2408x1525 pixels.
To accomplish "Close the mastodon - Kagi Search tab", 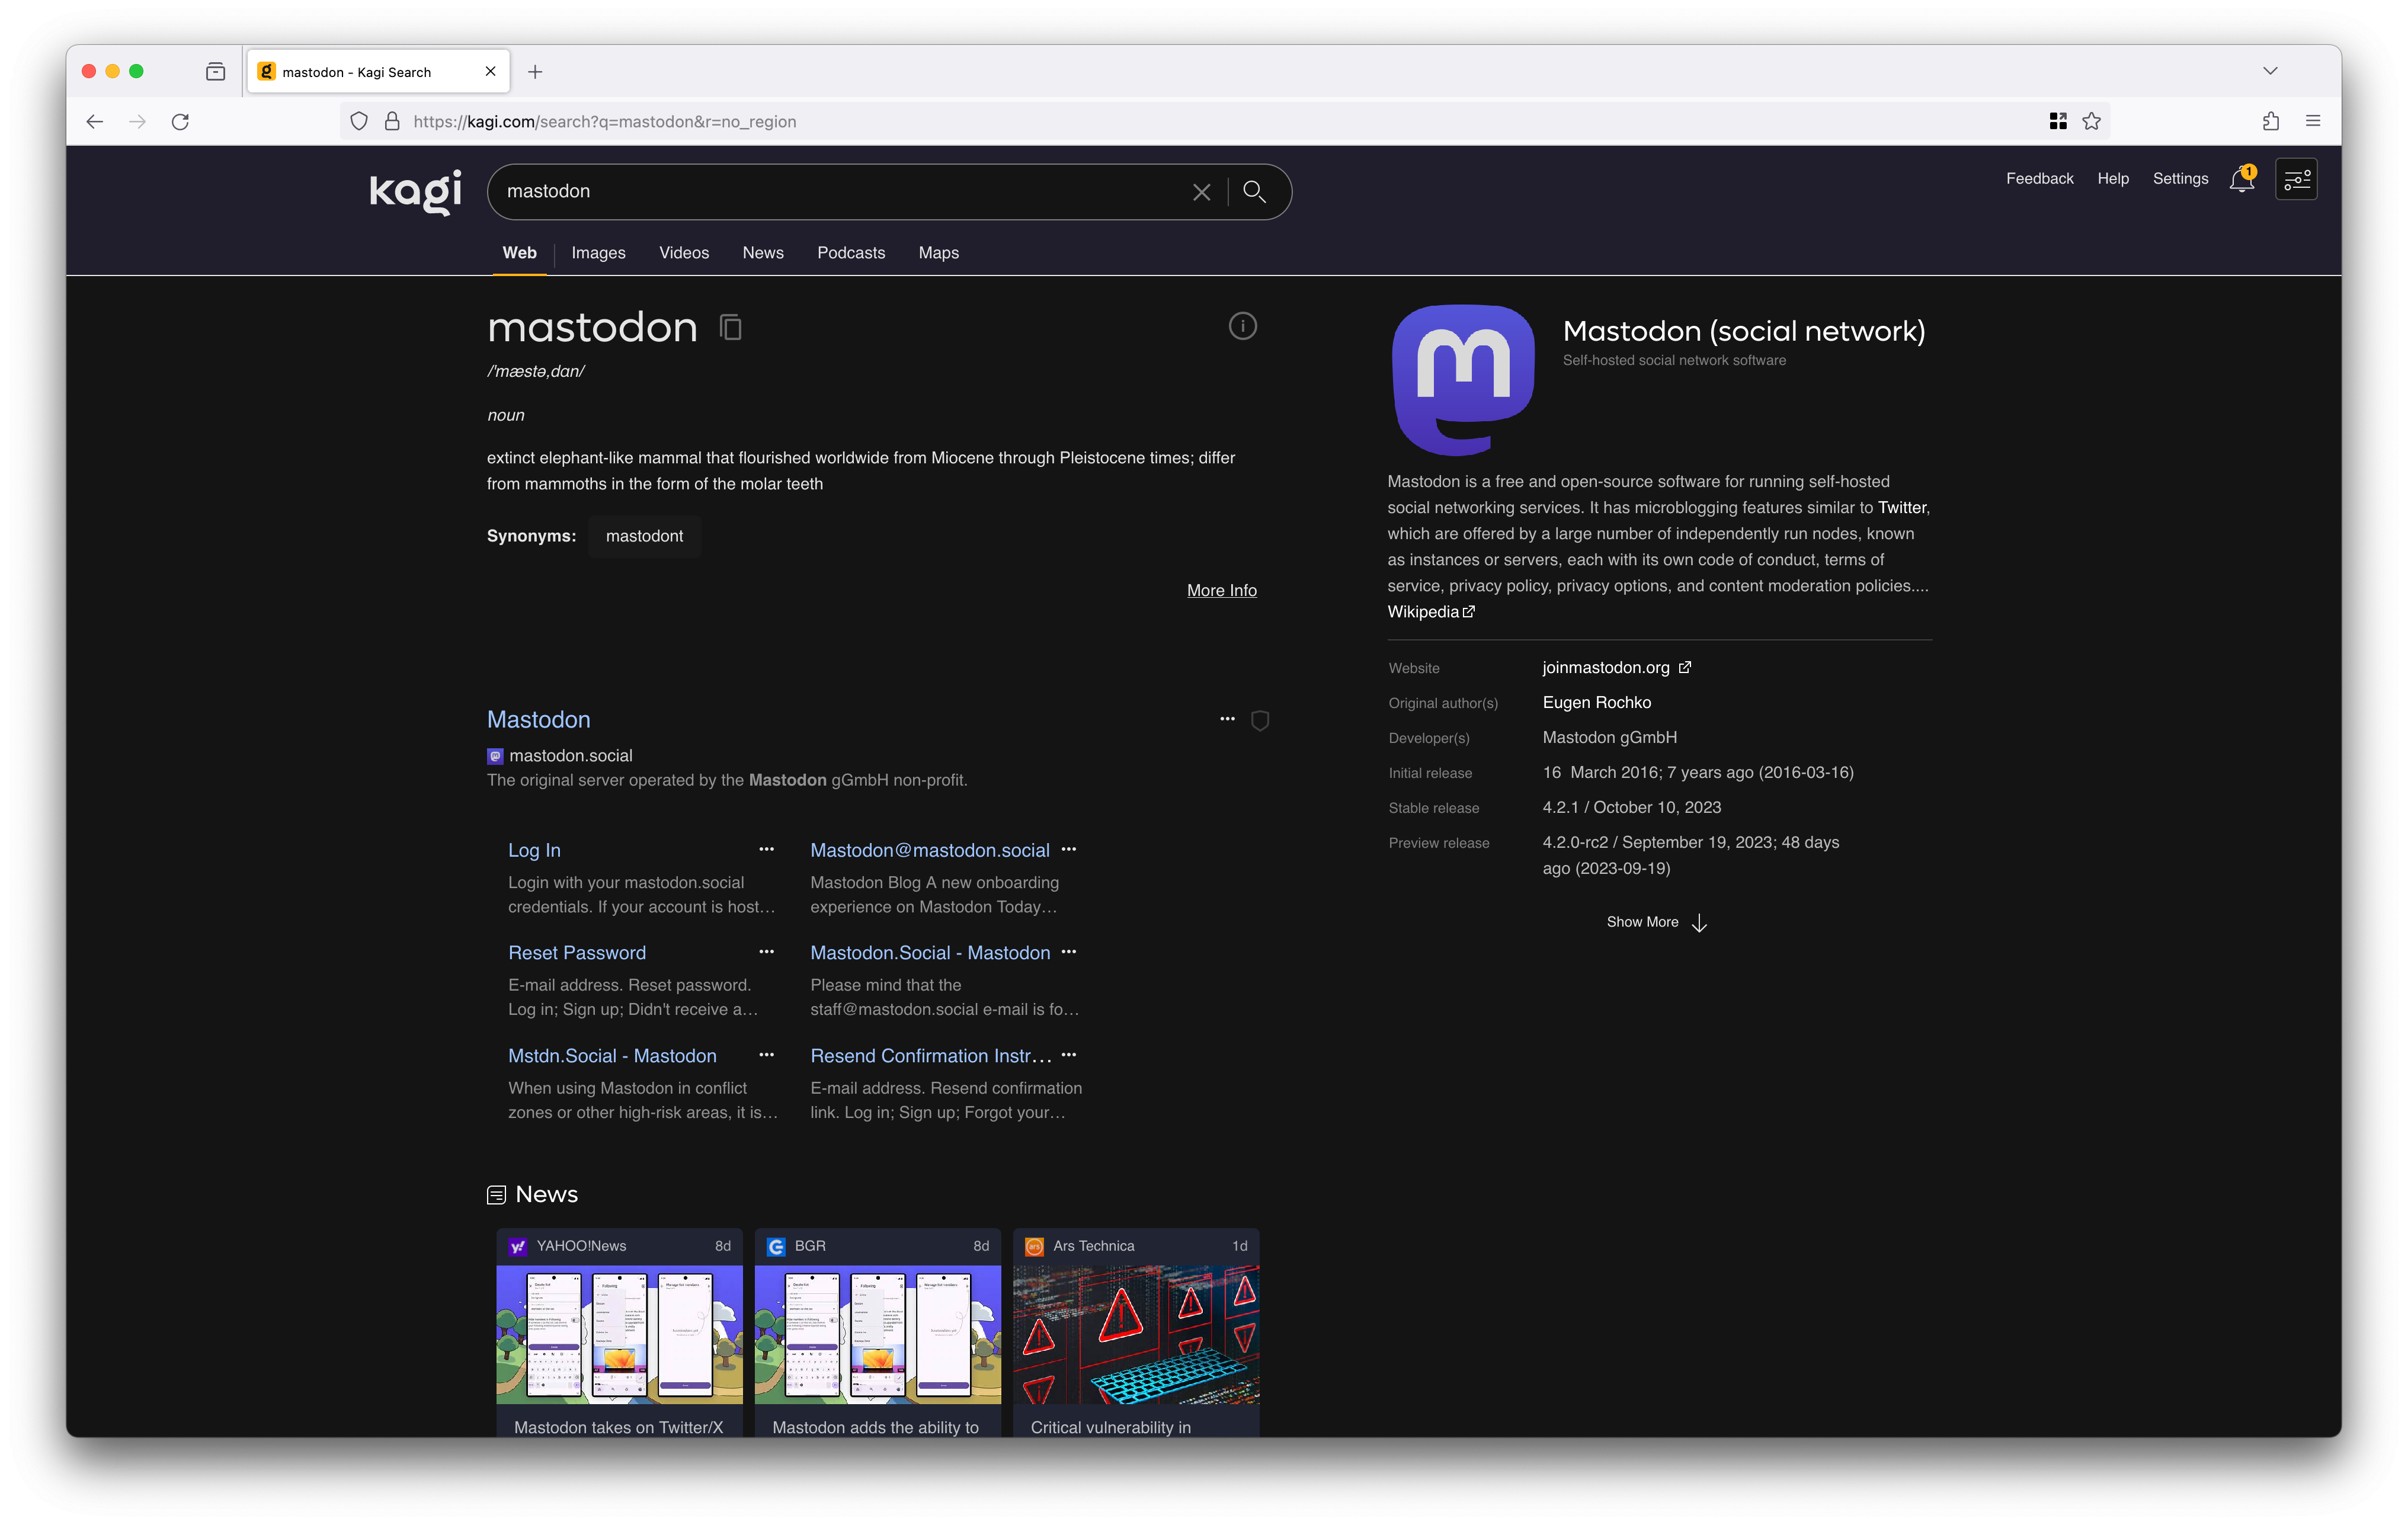I will [x=490, y=72].
